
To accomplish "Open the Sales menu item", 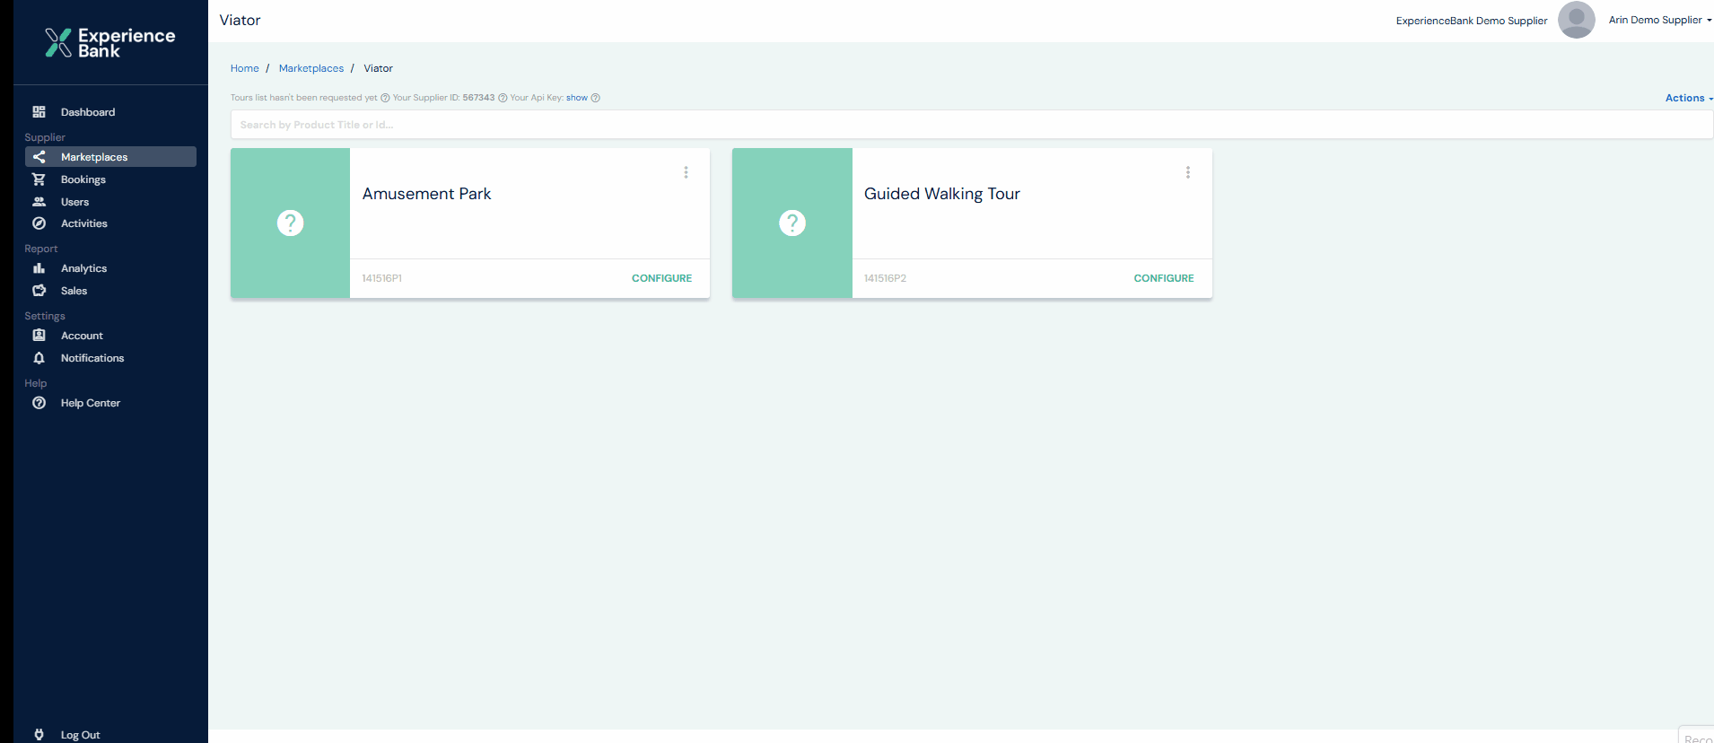I will (74, 291).
